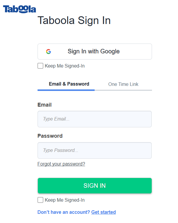Click the Email field label
The width and height of the screenshot is (178, 223).
(45, 105)
